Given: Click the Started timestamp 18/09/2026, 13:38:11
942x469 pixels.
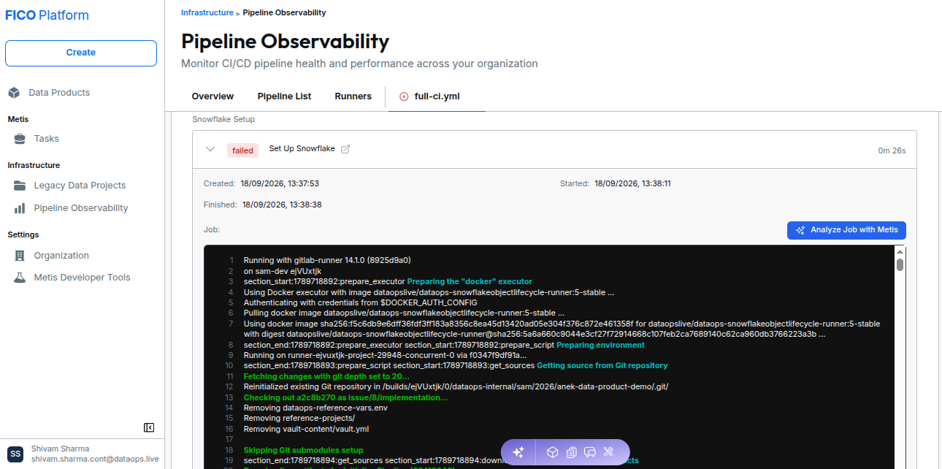Looking at the screenshot, I should click(x=632, y=183).
